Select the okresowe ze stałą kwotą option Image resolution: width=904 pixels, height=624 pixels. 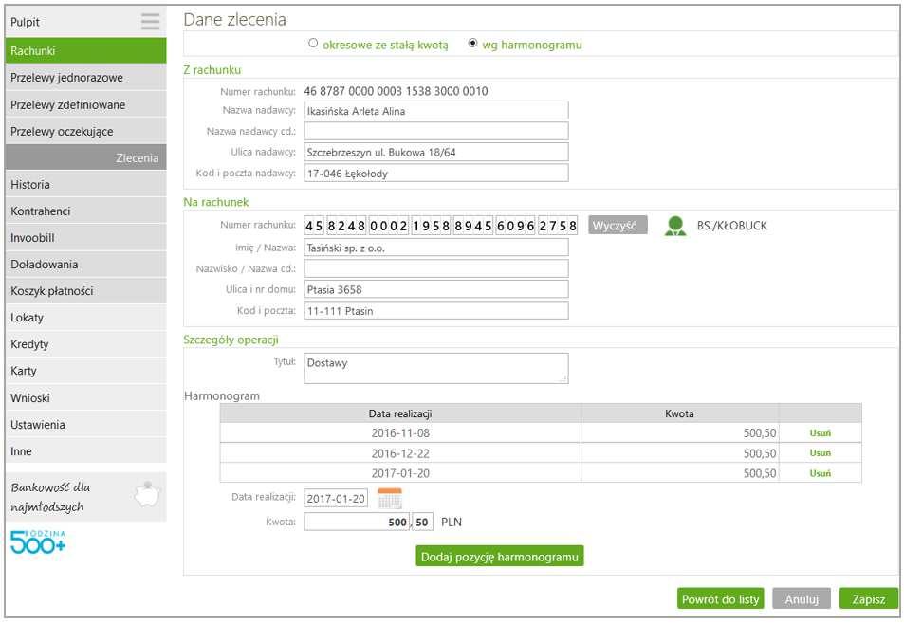[313, 44]
